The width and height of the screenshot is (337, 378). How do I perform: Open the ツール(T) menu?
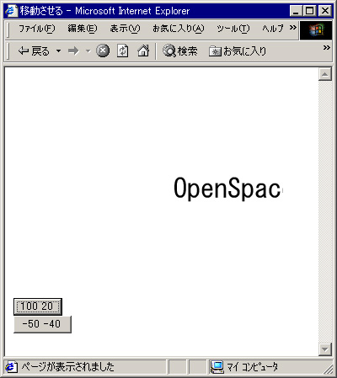click(x=233, y=29)
